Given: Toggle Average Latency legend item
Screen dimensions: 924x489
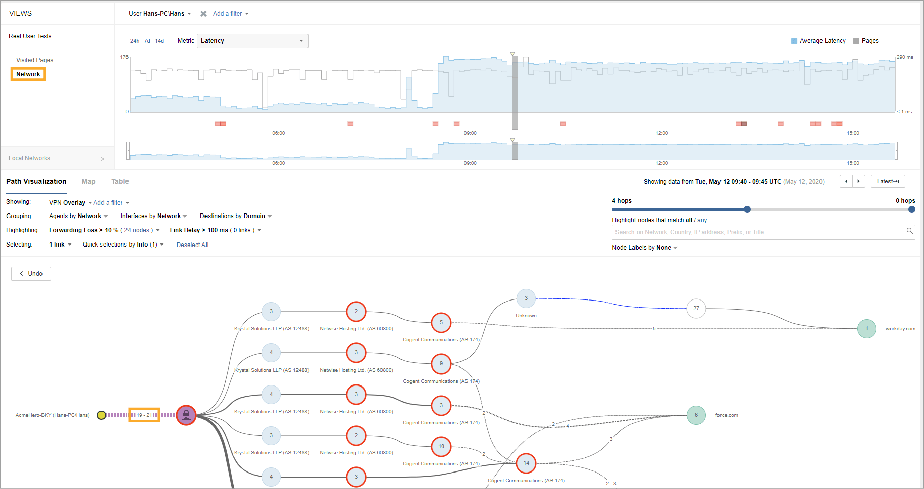Looking at the screenshot, I should click(818, 41).
